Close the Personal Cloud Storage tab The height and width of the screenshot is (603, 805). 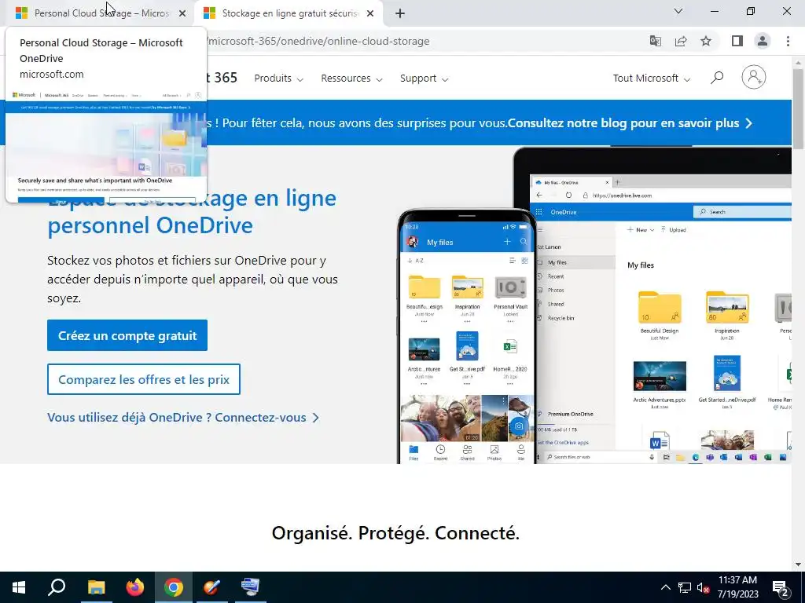[x=182, y=13]
